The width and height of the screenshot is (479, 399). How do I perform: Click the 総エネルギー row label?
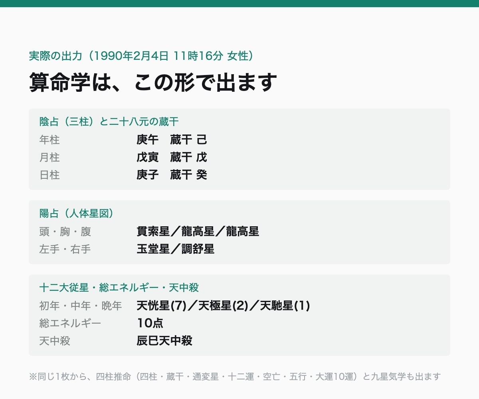(70, 323)
